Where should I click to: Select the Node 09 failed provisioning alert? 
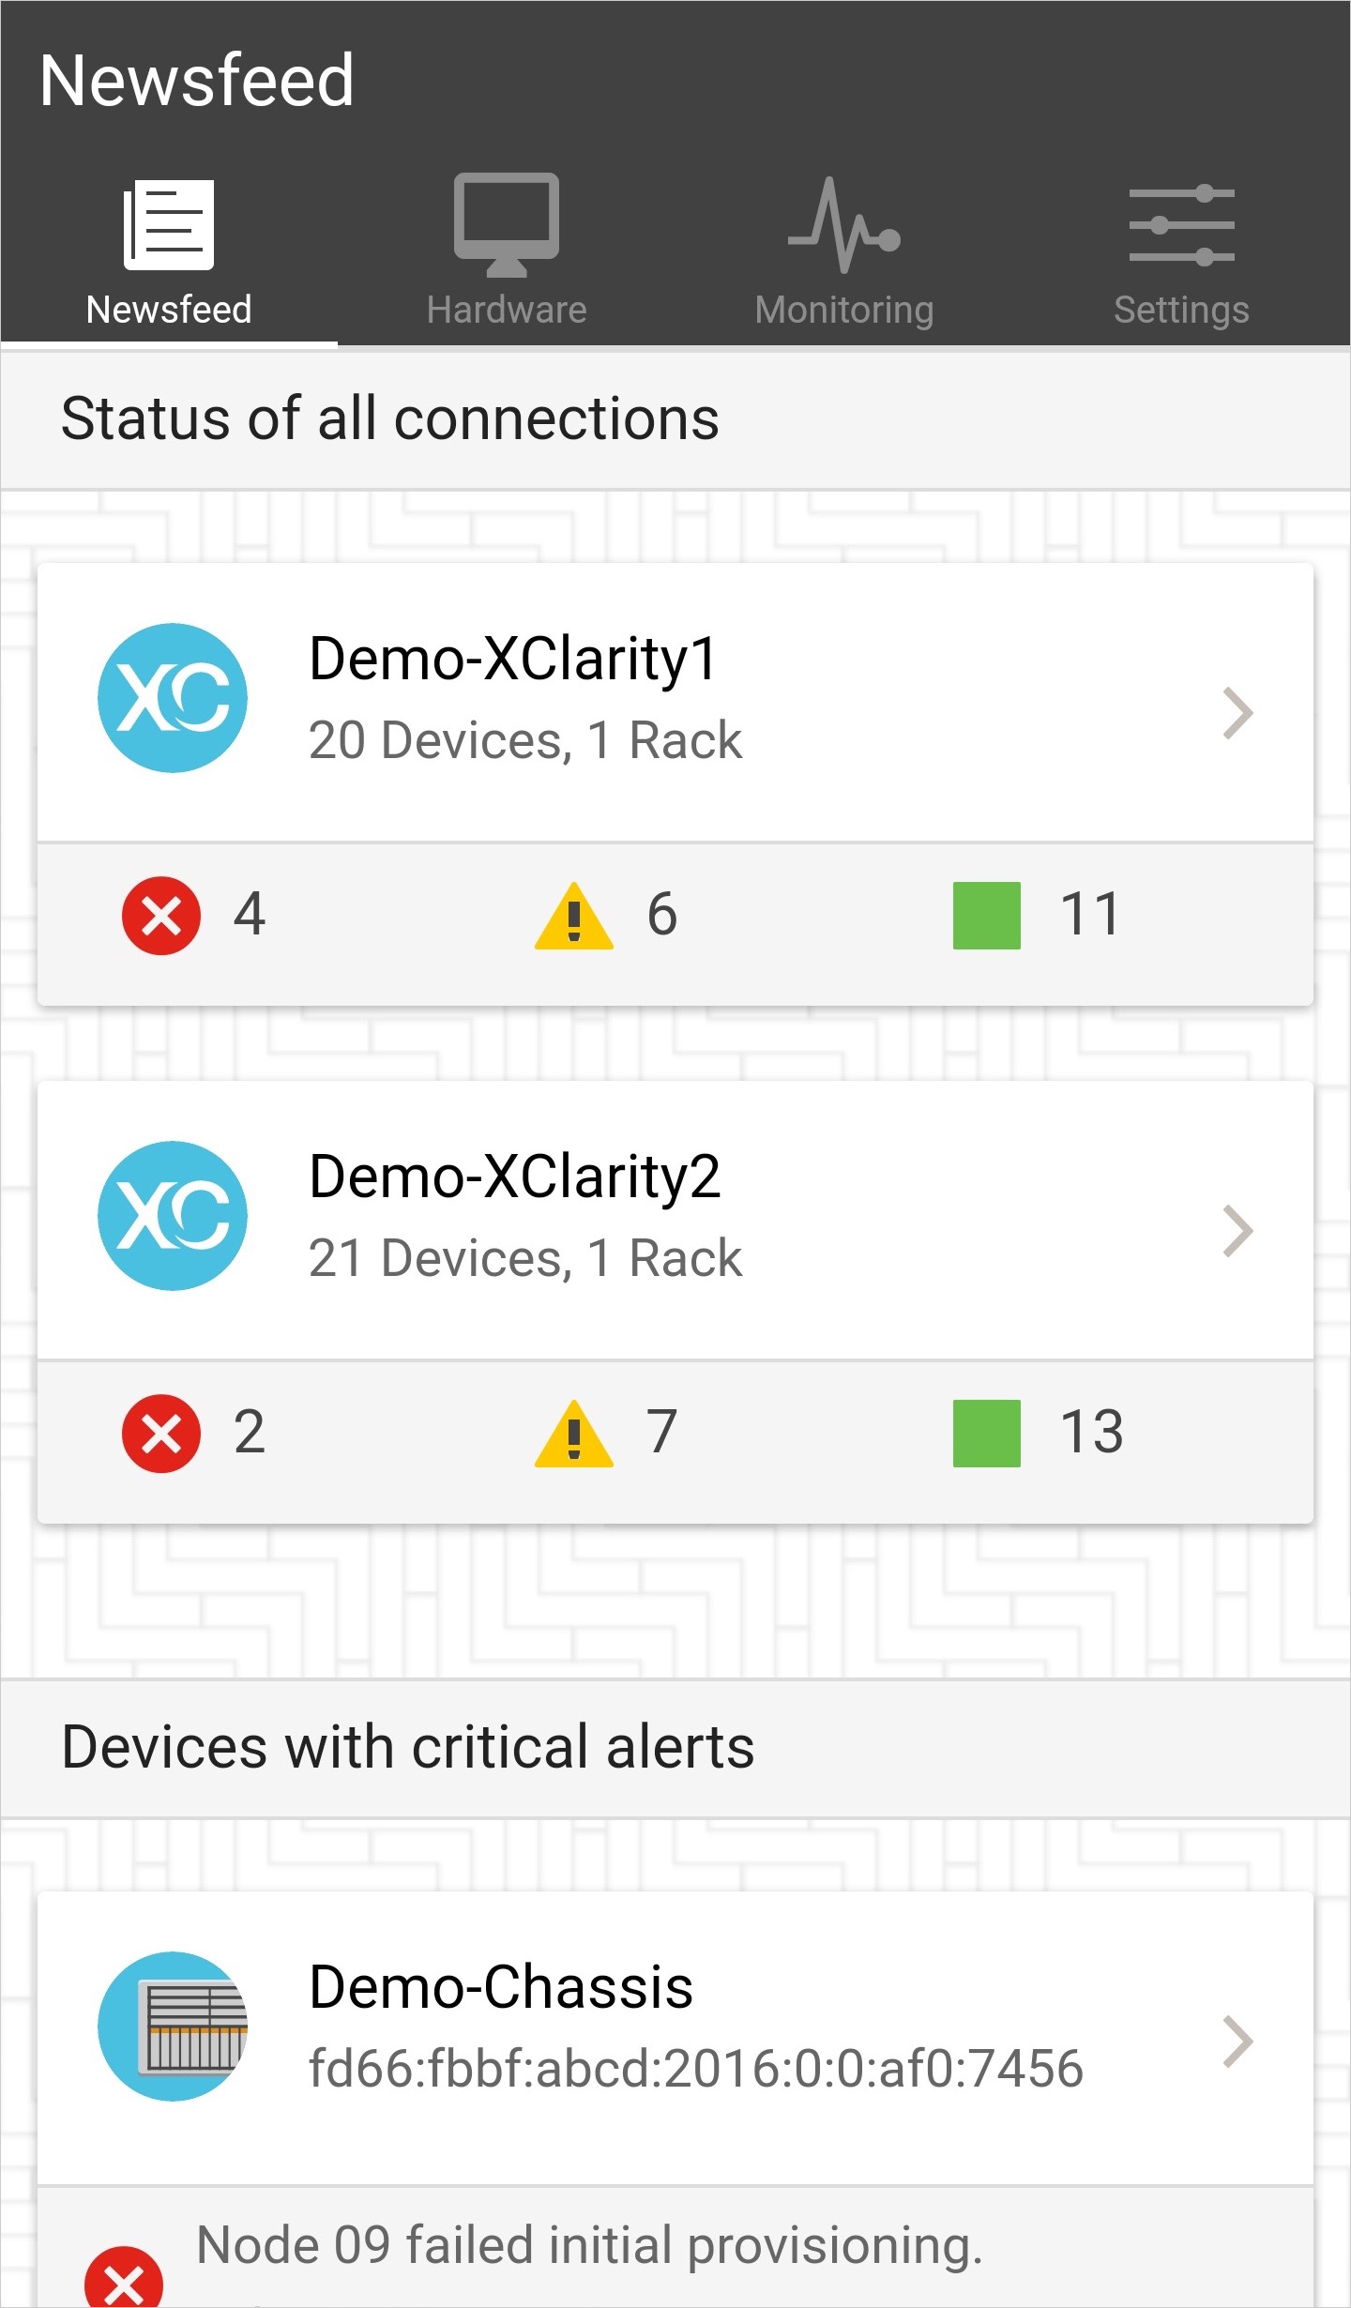coord(589,2246)
